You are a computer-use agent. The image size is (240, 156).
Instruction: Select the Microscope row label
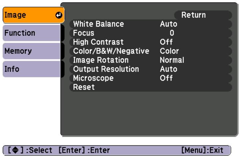pos(93,78)
